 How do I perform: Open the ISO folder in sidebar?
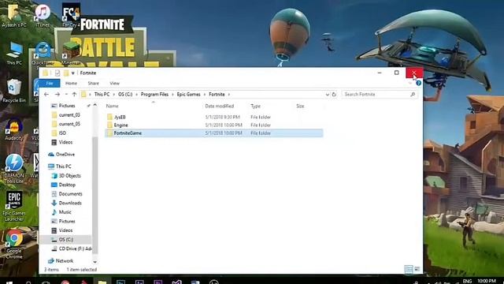click(x=62, y=133)
